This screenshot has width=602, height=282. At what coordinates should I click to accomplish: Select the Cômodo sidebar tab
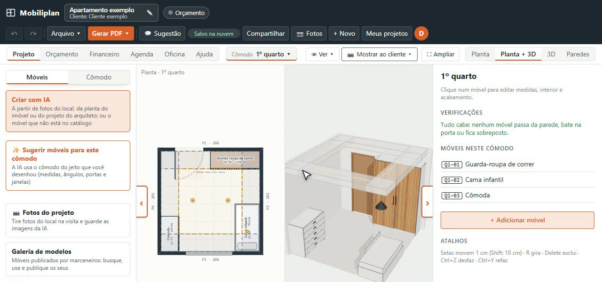click(99, 77)
